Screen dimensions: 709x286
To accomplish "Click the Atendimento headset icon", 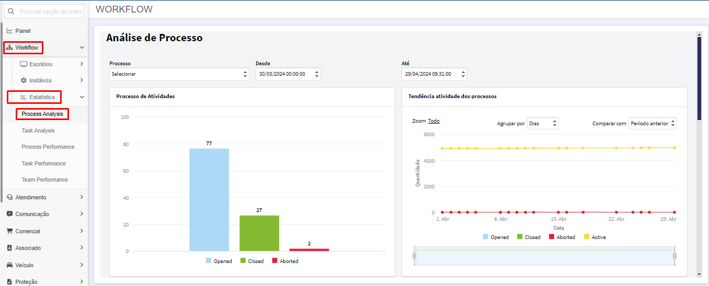I will click(x=9, y=197).
